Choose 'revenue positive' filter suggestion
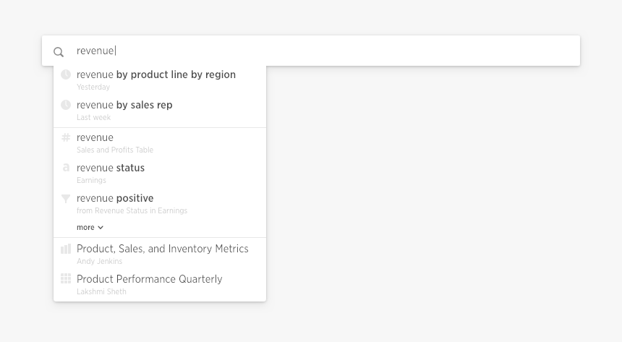The height and width of the screenshot is (342, 622). pyautogui.click(x=160, y=203)
